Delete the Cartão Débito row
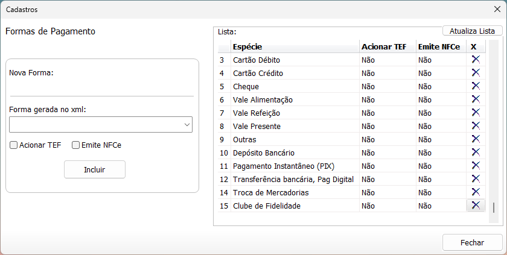Viewport: 507px width, 255px height. tap(476, 60)
